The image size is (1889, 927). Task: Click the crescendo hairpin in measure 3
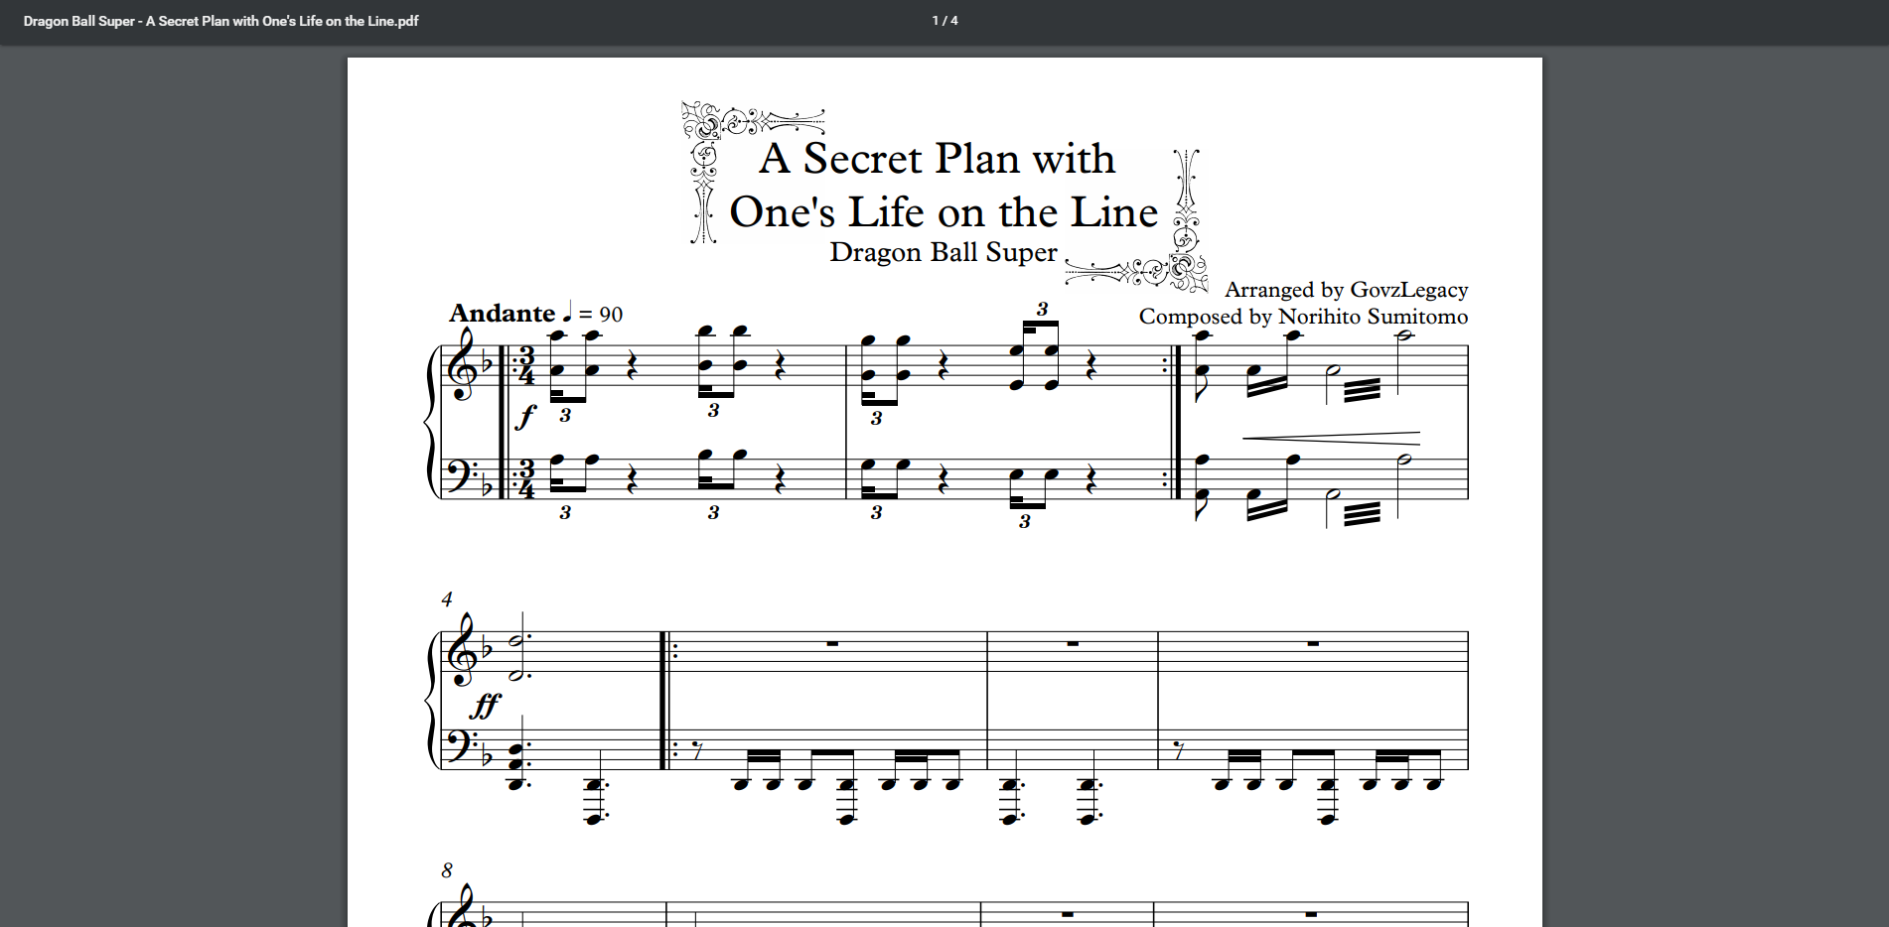1331,438
